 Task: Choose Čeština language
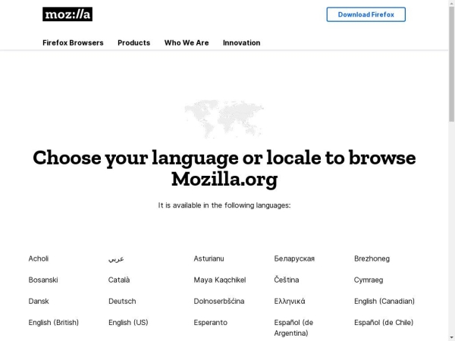pos(287,280)
